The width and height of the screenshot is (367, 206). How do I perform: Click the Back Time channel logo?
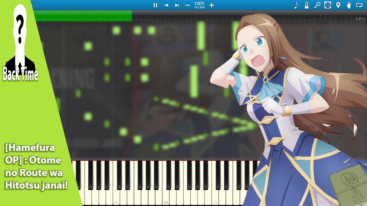click(x=20, y=43)
